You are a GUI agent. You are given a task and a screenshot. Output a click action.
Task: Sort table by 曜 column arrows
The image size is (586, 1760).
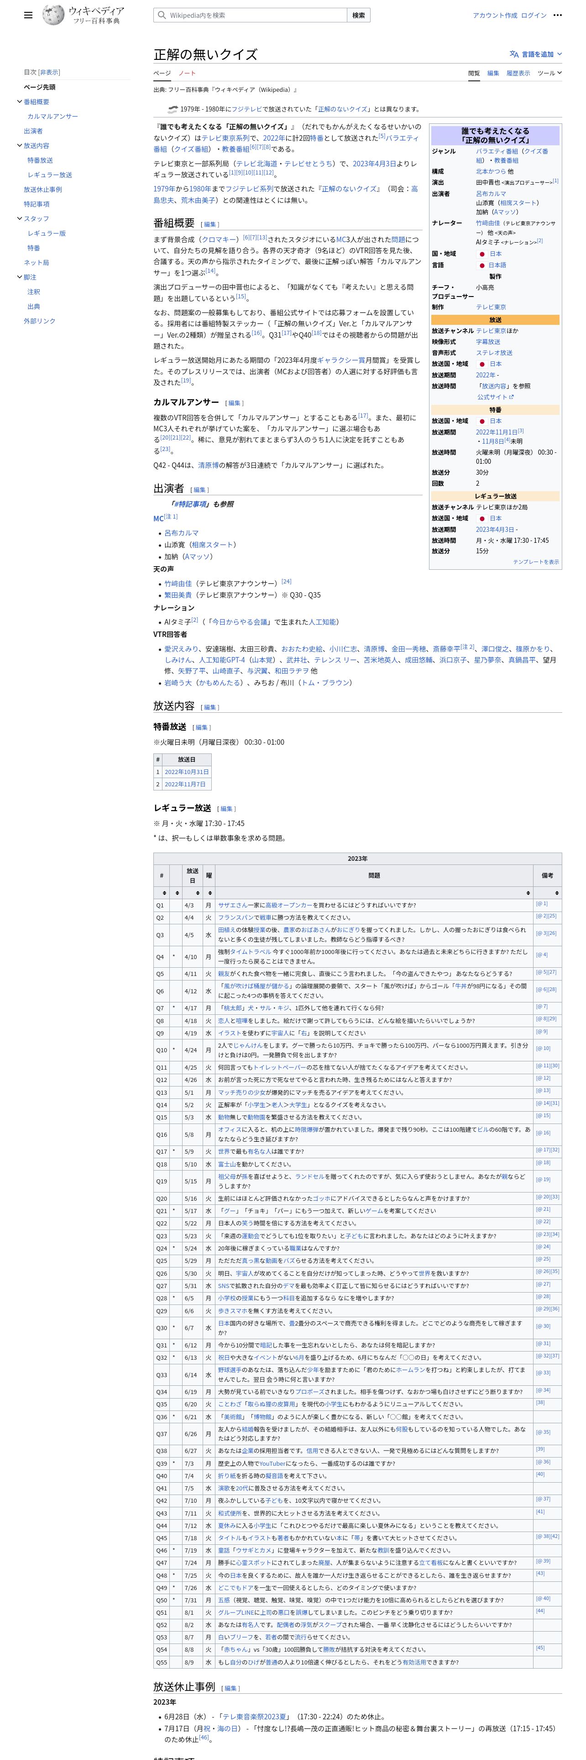click(209, 893)
